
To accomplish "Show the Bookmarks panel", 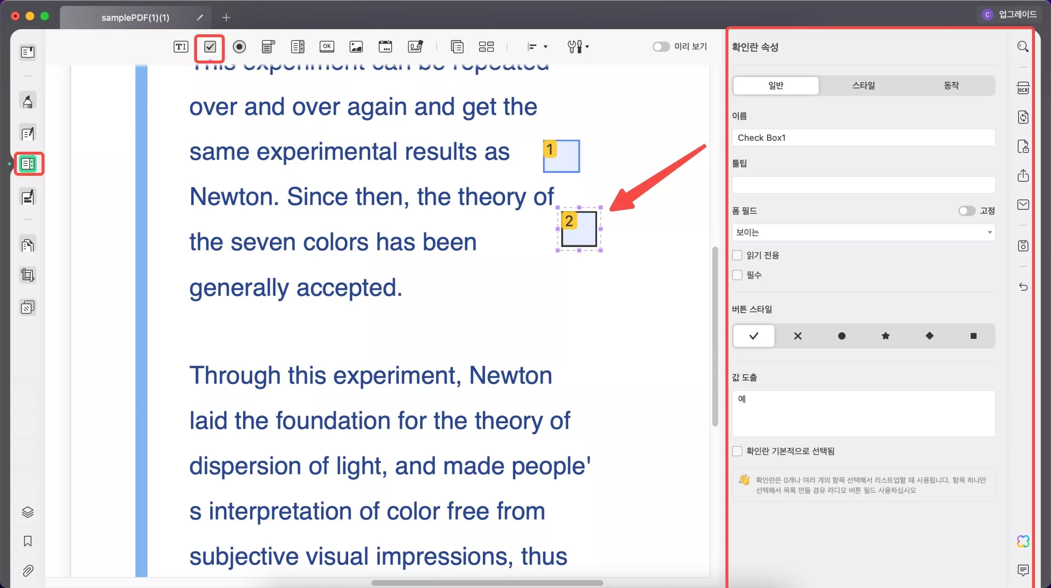I will tap(28, 541).
